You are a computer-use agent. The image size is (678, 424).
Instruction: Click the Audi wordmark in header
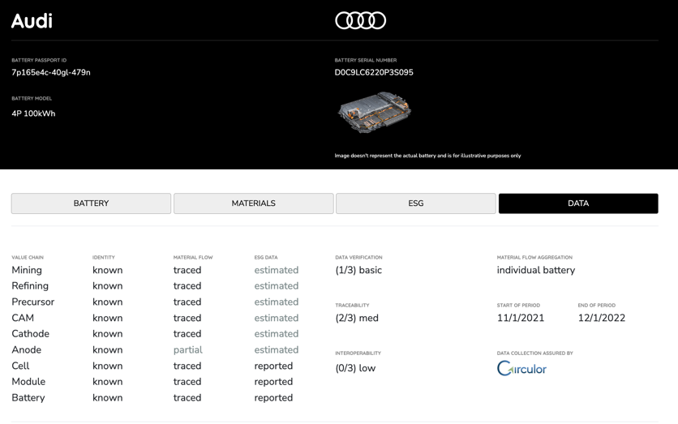[x=32, y=21]
